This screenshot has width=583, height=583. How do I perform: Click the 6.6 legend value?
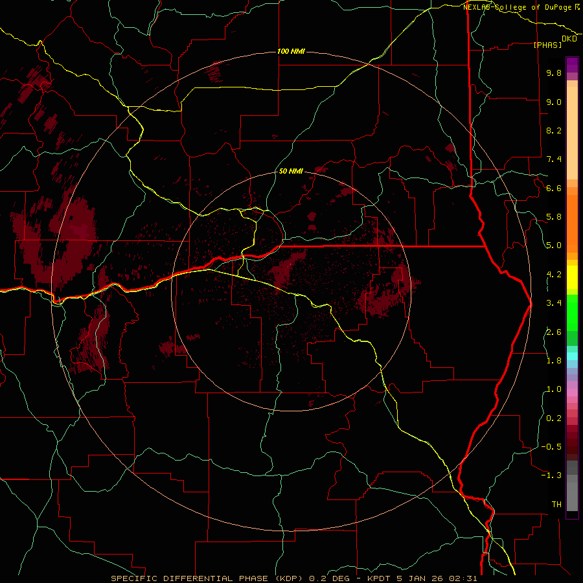(554, 188)
